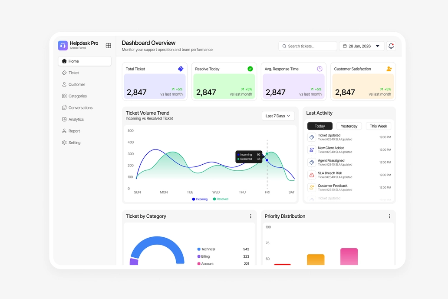Click the Report sidebar icon
Screen dimensions: 448x299
64,131
